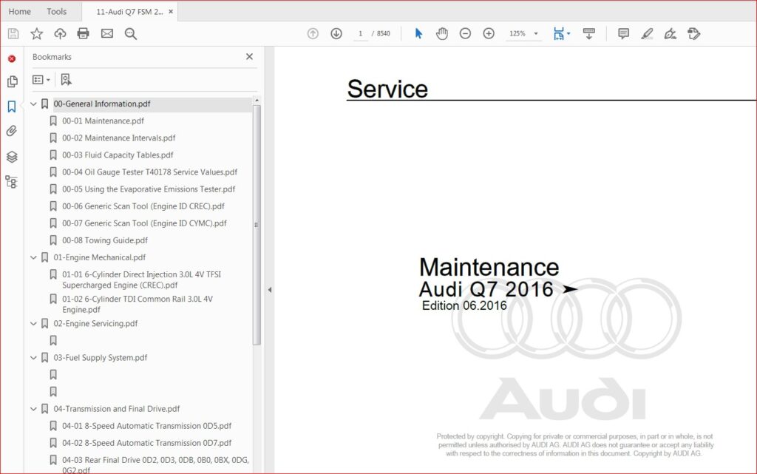Open bookmark 04-01 8-Speed Automatic Transmission 0D5
Image resolution: width=757 pixels, height=474 pixels.
(147, 426)
